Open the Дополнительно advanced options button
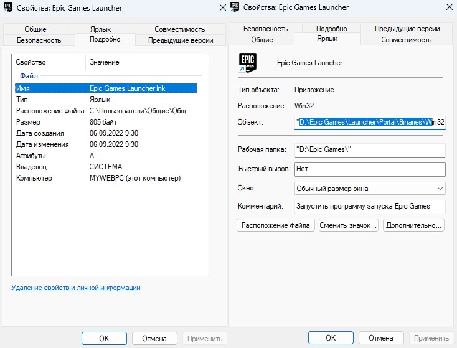The image size is (457, 348). pyautogui.click(x=413, y=225)
